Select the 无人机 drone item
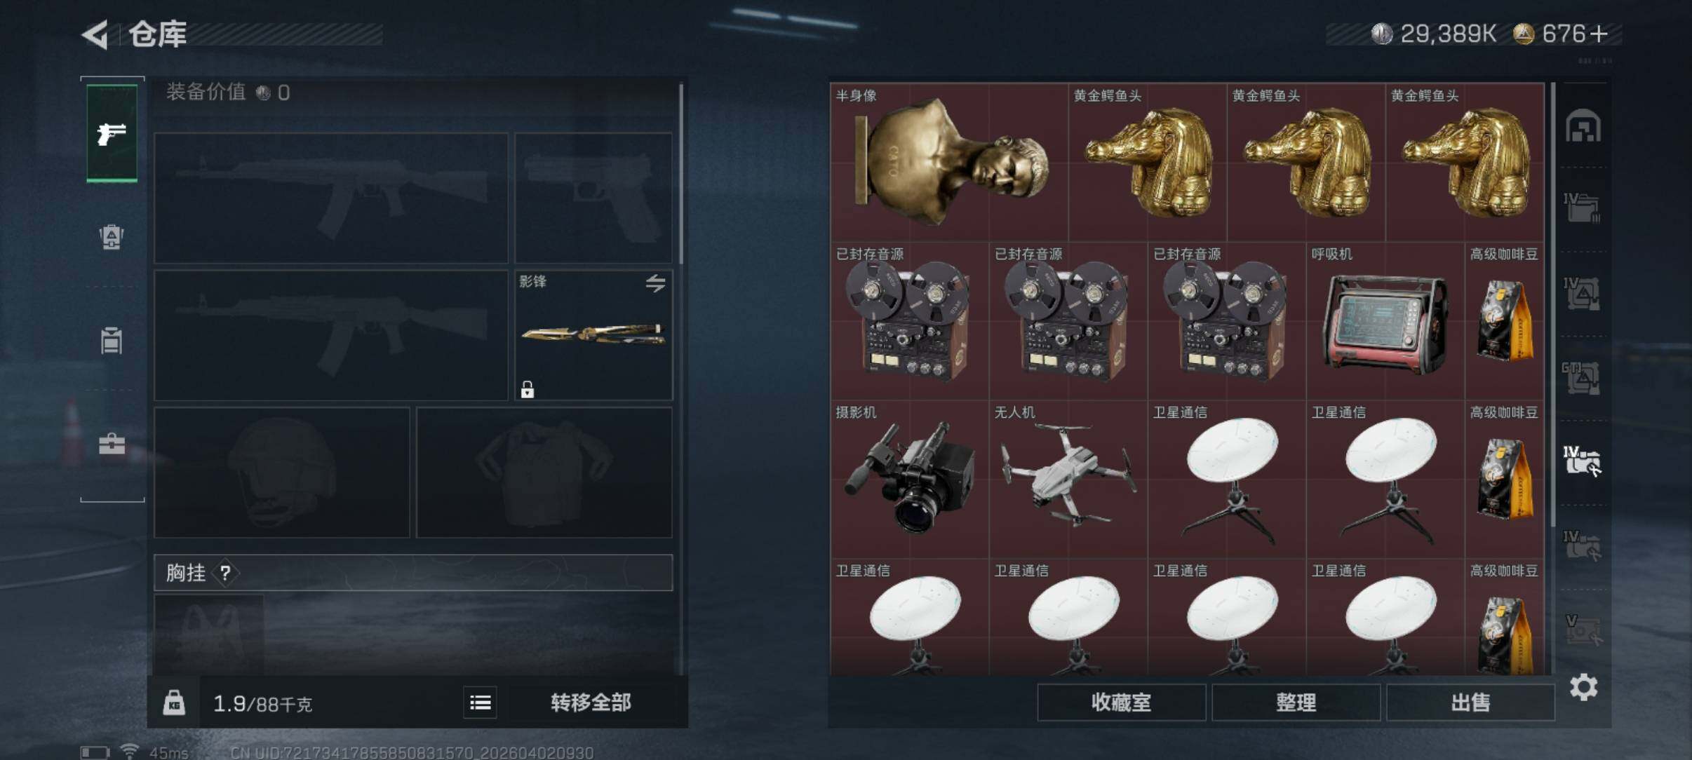This screenshot has width=1692, height=760. pyautogui.click(x=1068, y=480)
